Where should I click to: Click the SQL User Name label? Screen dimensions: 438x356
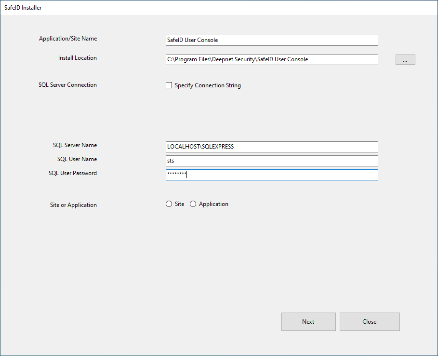pyautogui.click(x=77, y=159)
